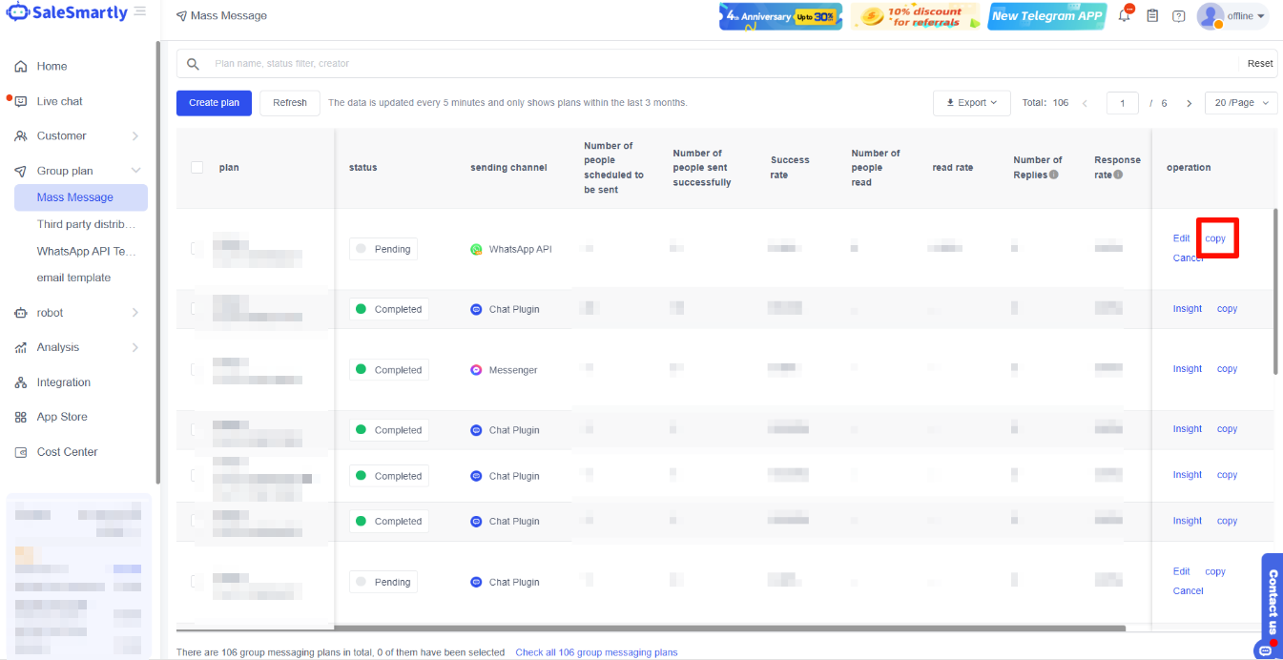This screenshot has width=1283, height=660.
Task: Check the first Pending plan row checkbox
Action: coord(197,249)
